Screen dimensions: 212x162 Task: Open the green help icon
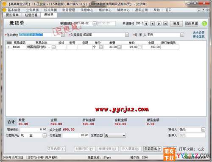(x=204, y=24)
